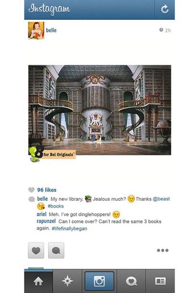The width and height of the screenshot is (195, 293).
Task: Open the #lifefinallybegan hashtag
Action: [69, 228]
